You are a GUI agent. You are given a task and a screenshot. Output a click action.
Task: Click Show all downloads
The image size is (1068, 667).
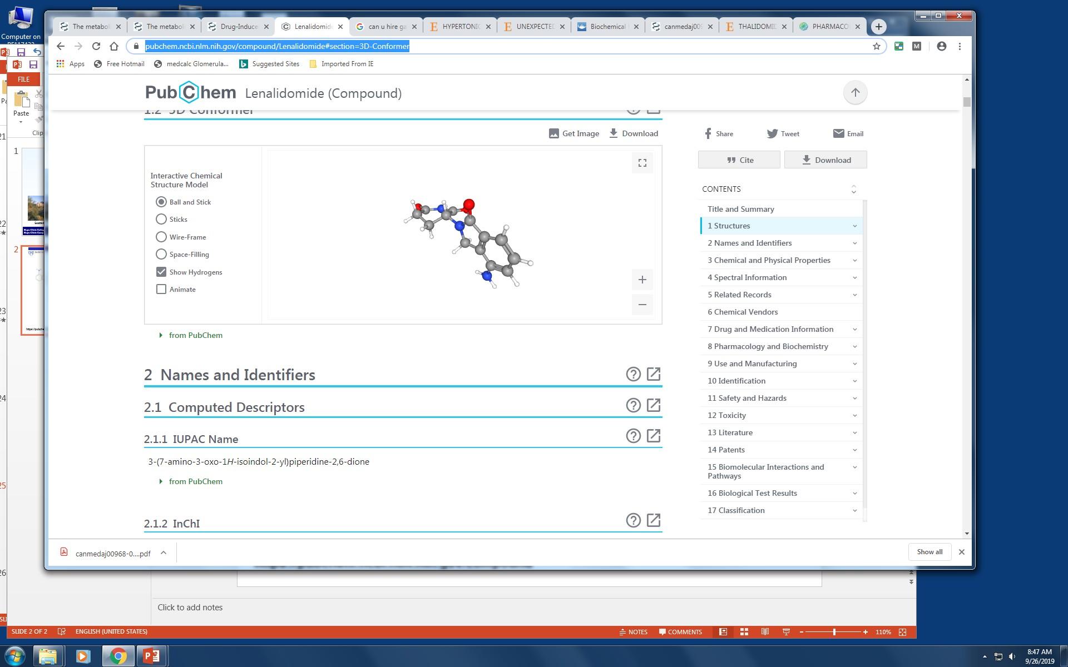point(929,552)
